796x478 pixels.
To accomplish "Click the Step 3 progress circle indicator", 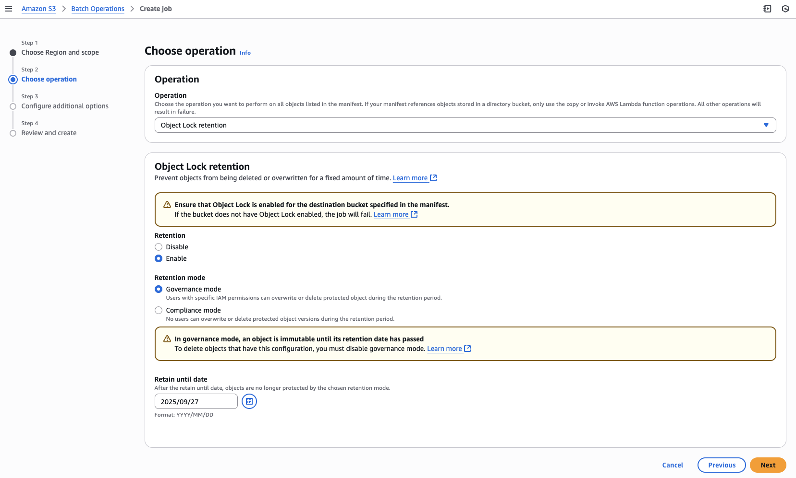I will (13, 106).
